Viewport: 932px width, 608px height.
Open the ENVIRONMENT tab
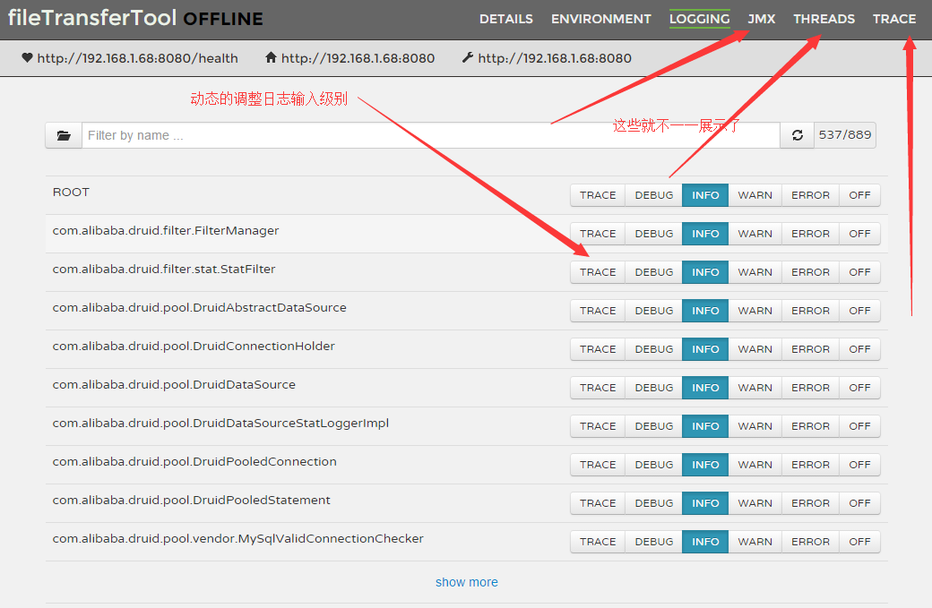pos(601,19)
